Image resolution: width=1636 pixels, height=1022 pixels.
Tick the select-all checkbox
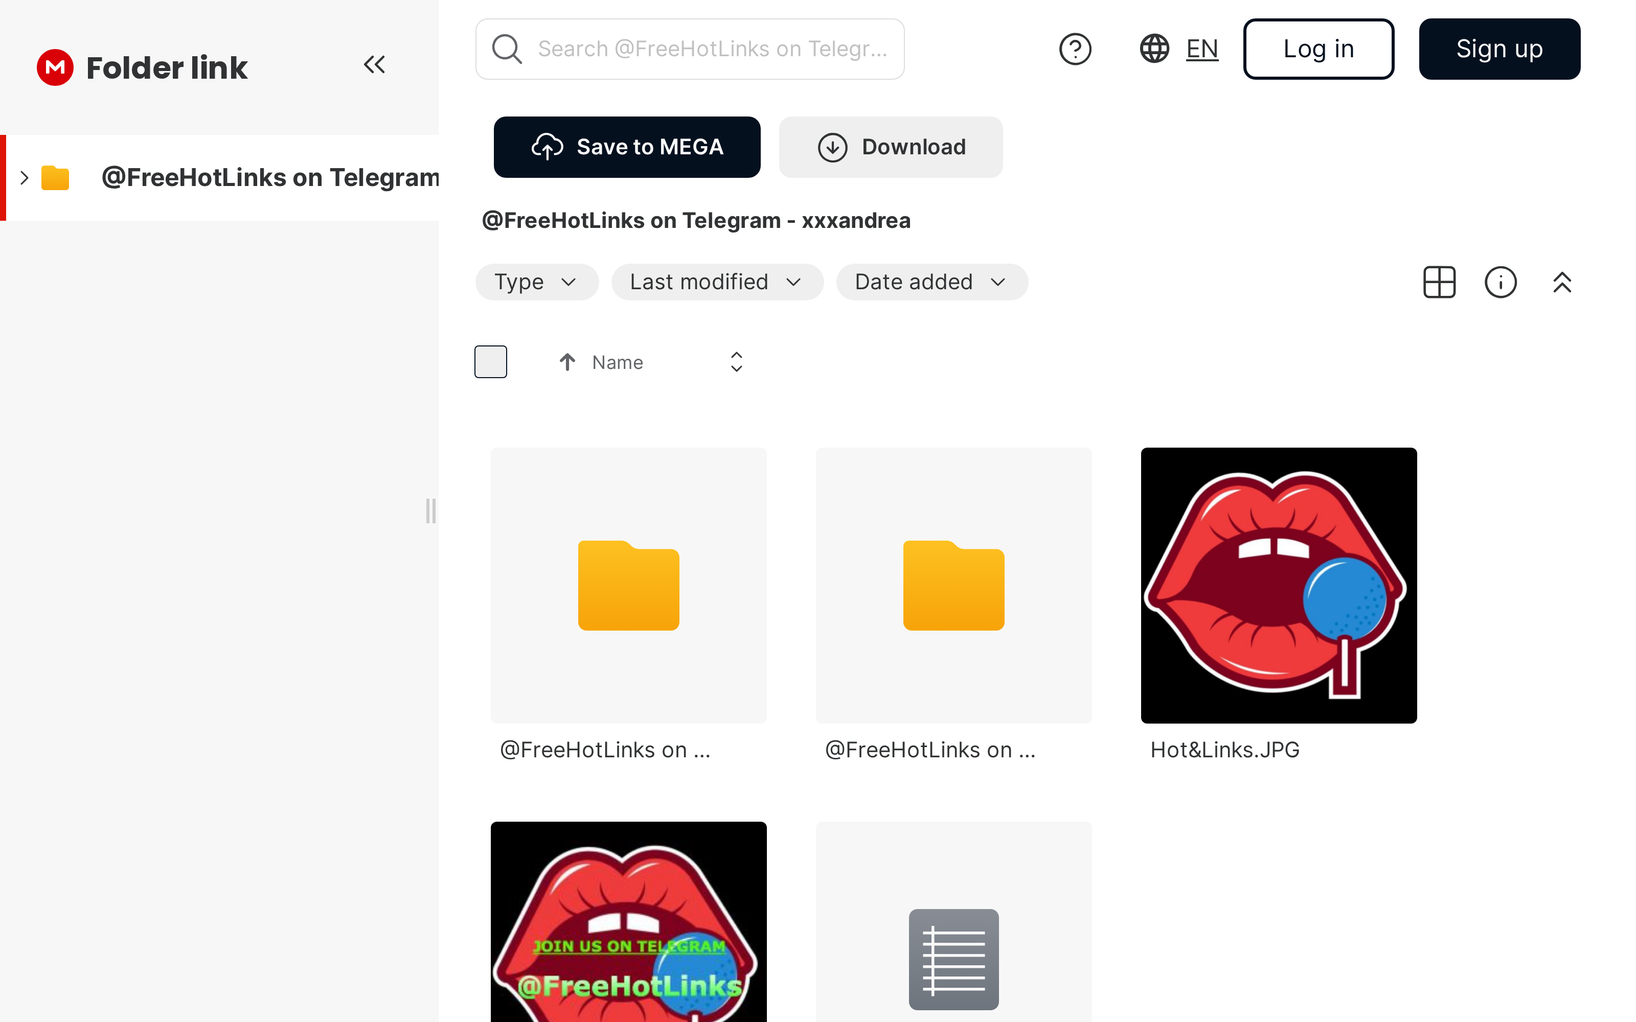point(491,362)
